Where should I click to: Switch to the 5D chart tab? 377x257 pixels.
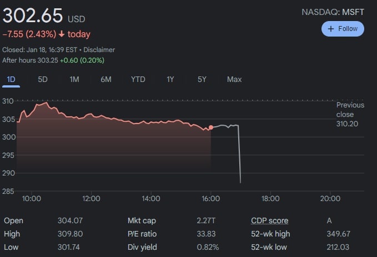point(43,79)
